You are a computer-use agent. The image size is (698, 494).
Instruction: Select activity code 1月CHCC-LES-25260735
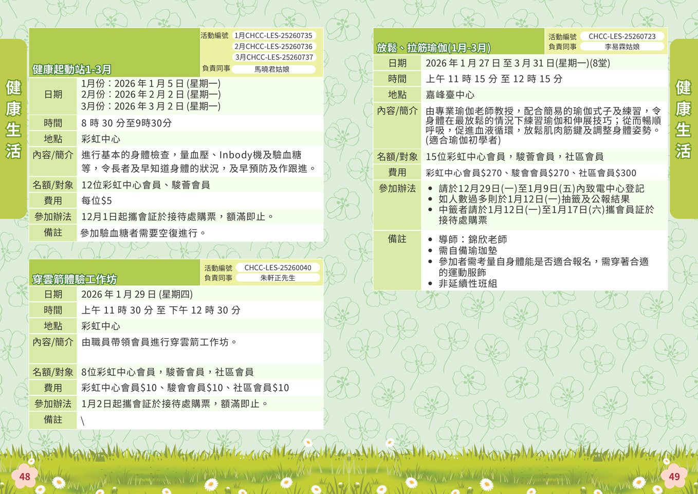273,35
